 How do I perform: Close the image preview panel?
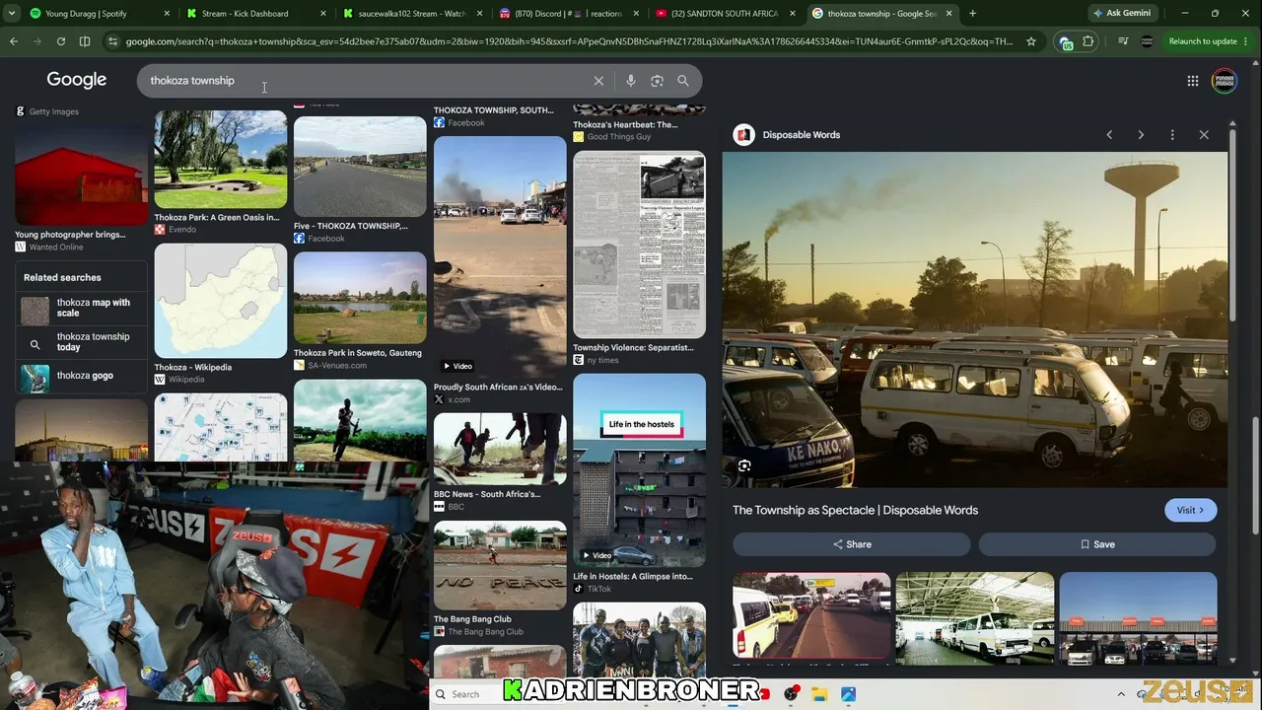pyautogui.click(x=1204, y=135)
